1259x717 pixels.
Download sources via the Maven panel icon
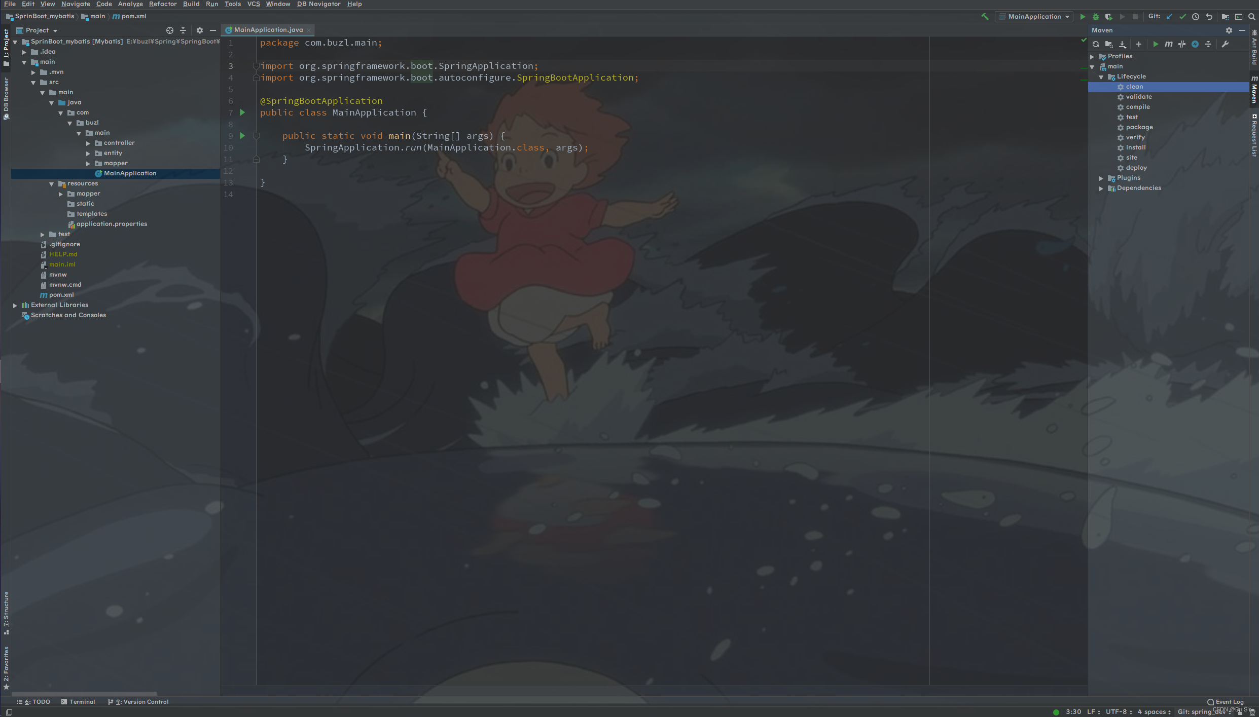(x=1123, y=44)
